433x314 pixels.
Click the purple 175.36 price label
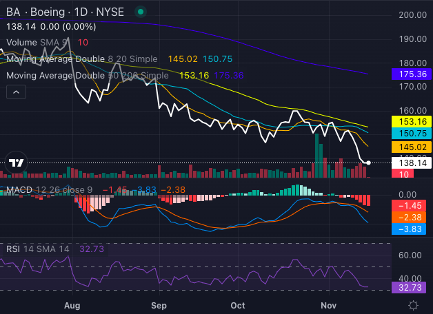410,74
